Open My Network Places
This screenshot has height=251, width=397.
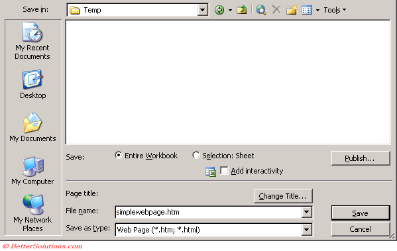click(32, 213)
